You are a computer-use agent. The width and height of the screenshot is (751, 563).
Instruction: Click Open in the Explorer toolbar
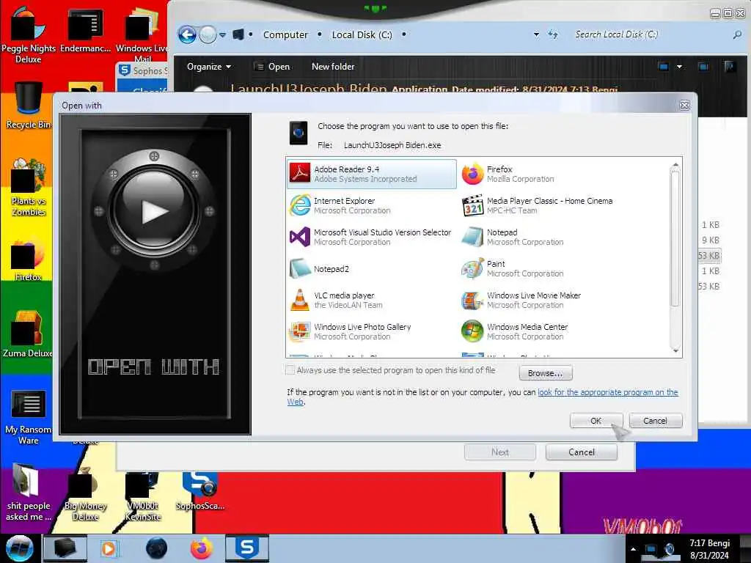click(x=273, y=67)
